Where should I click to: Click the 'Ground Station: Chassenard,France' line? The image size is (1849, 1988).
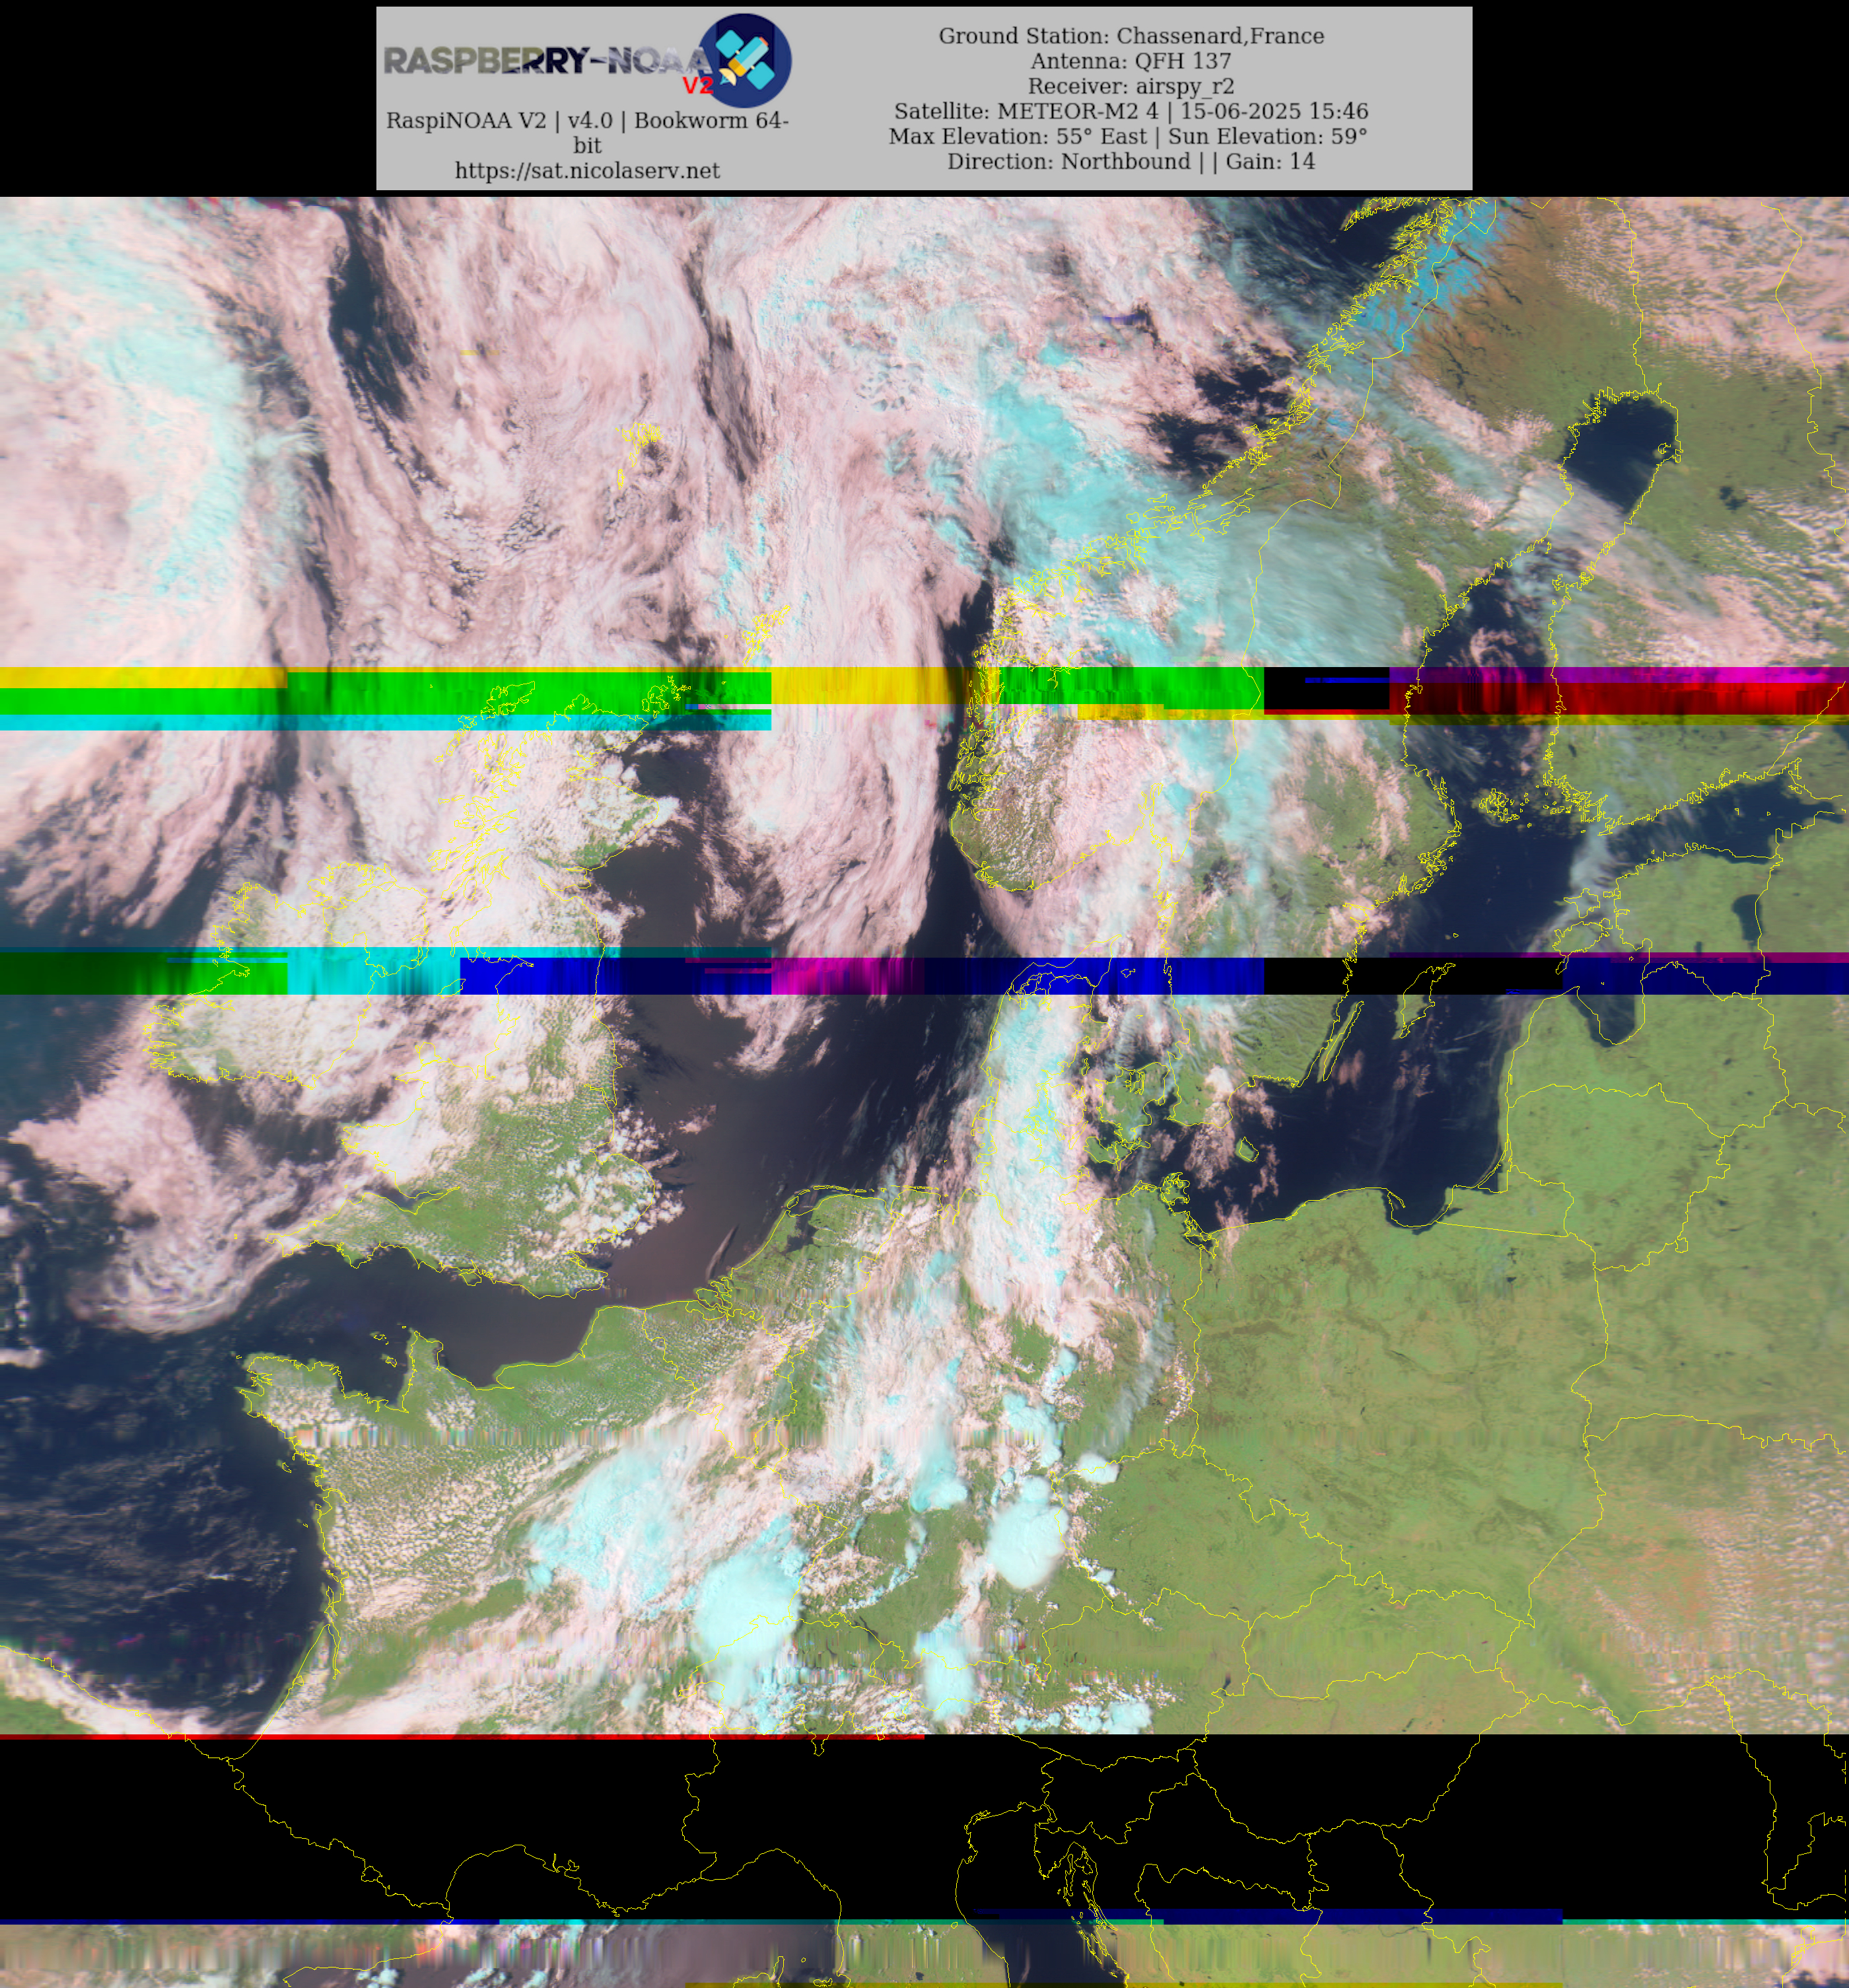[x=1131, y=36]
